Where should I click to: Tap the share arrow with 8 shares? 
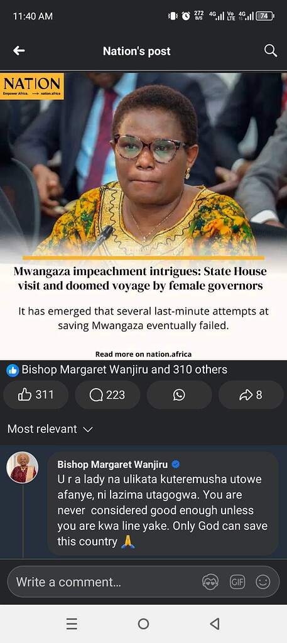[251, 395]
